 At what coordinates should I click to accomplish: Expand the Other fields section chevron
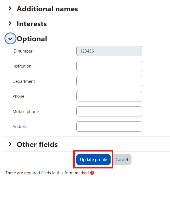point(10,144)
